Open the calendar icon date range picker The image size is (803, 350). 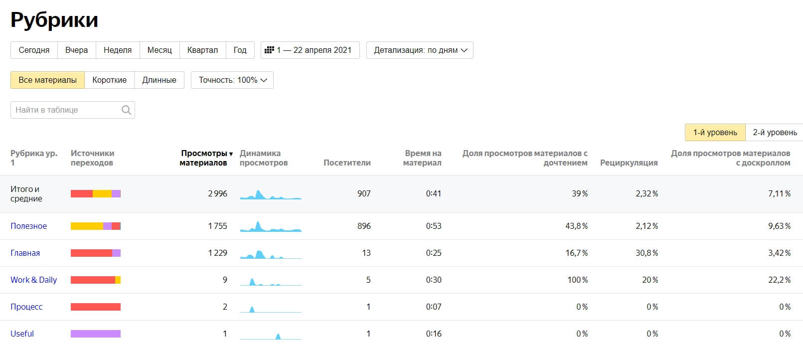click(x=269, y=50)
